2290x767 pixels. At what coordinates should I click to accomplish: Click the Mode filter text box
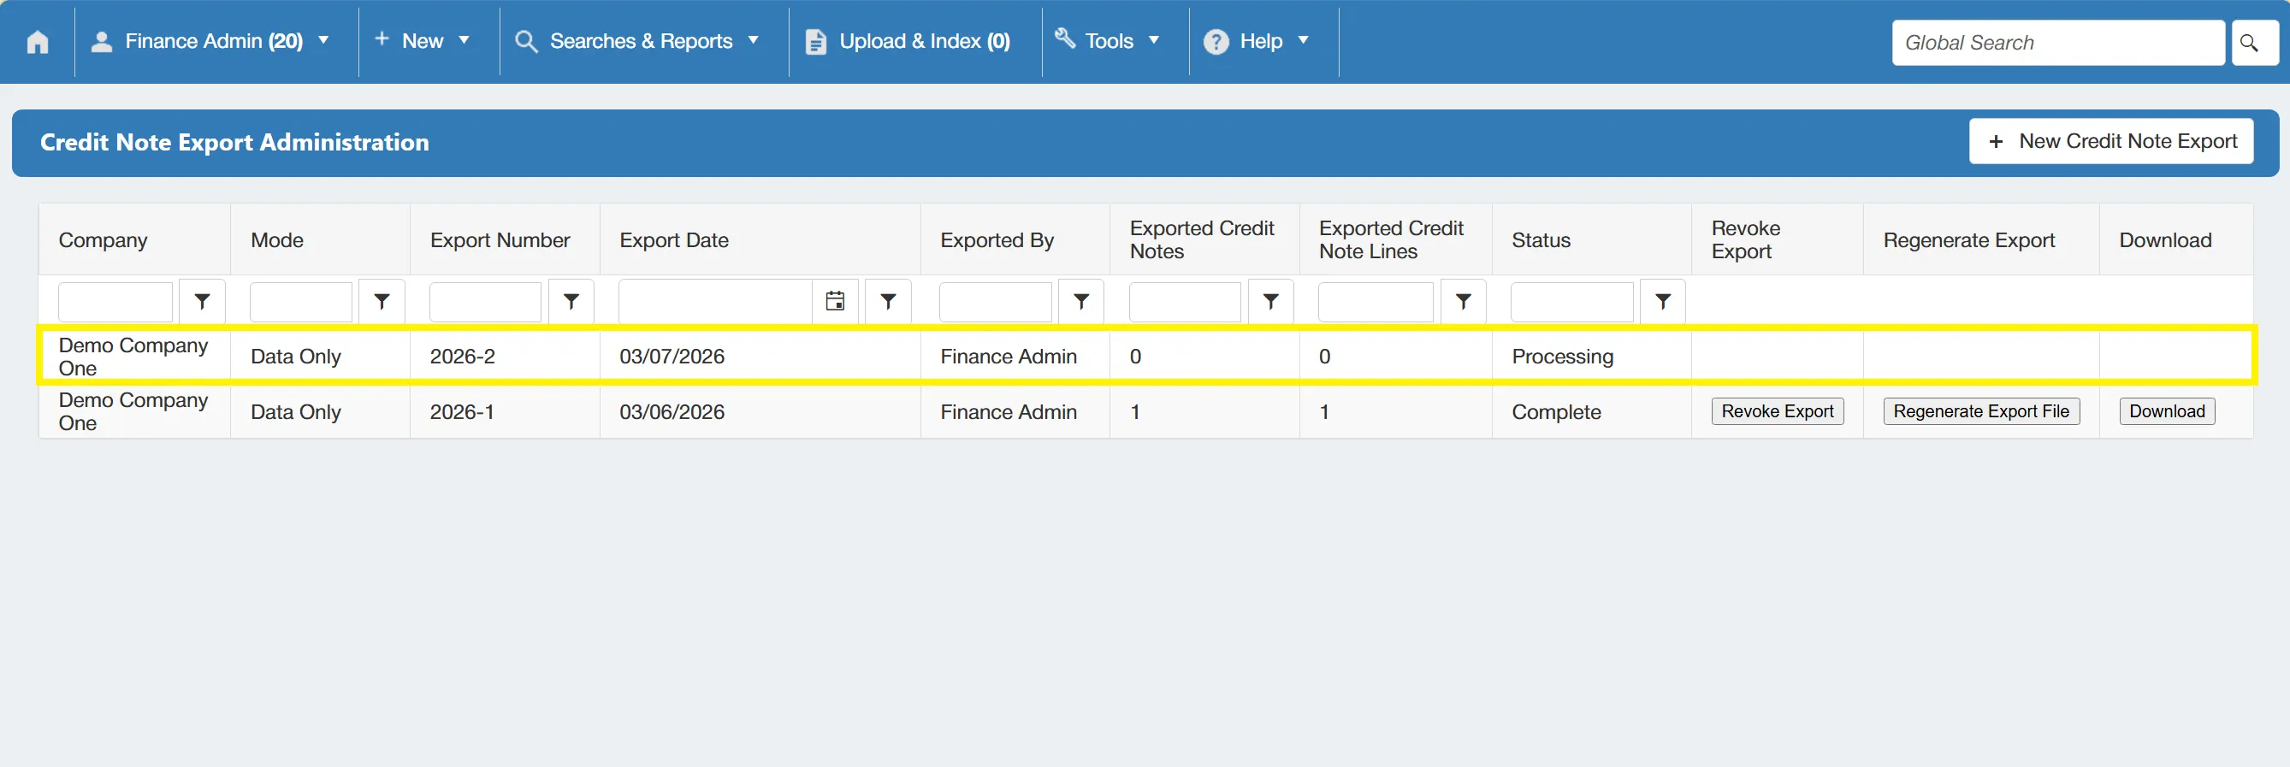301,302
